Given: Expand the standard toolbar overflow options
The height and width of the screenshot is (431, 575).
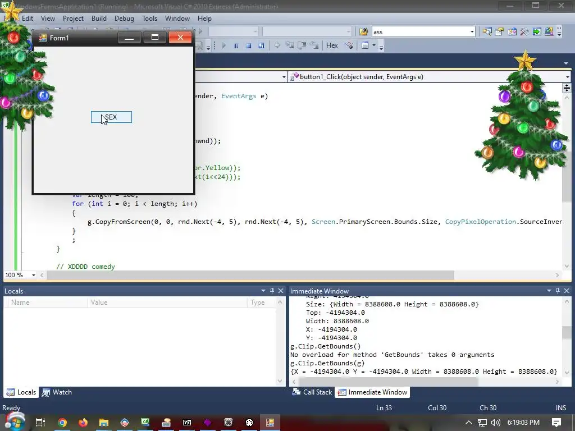Looking at the screenshot, I should point(559,32).
